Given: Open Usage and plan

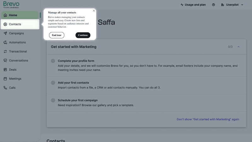Looking at the screenshot, I should (x=193, y=5).
